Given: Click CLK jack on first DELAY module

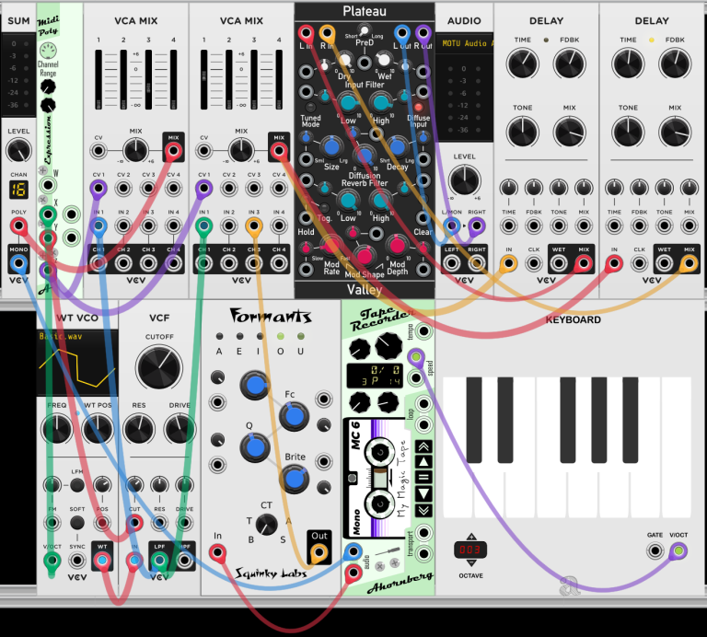Looking at the screenshot, I should pos(534,263).
